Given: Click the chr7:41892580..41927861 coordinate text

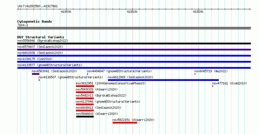Looking at the screenshot, I should pos(38,6).
